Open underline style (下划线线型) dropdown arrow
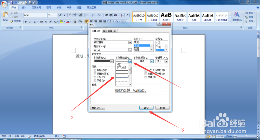This screenshot has width=260, height=140. click(x=130, y=61)
